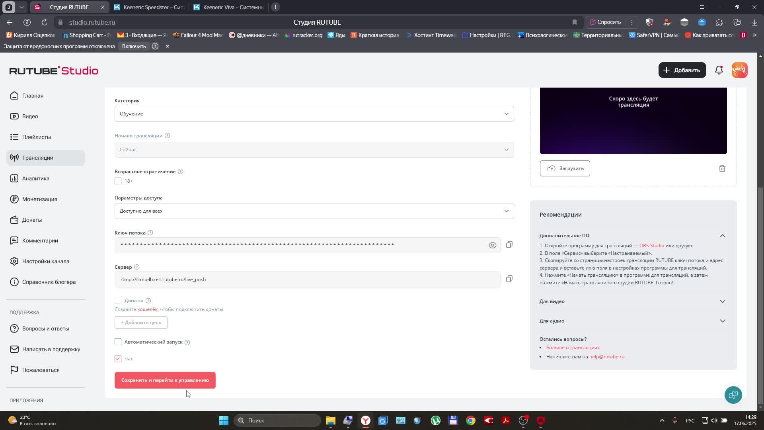
Task: Show help for Ключ потока
Action: pyautogui.click(x=150, y=233)
